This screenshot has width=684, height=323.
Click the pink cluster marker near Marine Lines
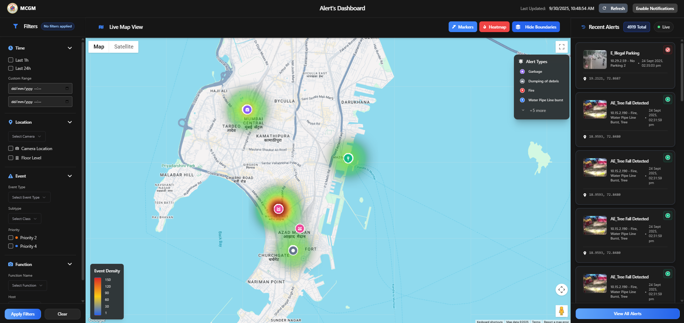click(x=278, y=209)
